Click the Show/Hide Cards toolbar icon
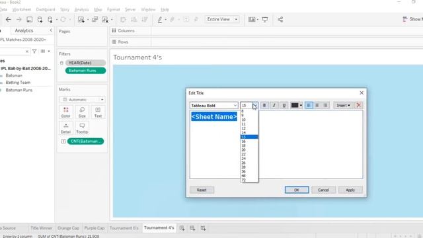 coord(252,19)
